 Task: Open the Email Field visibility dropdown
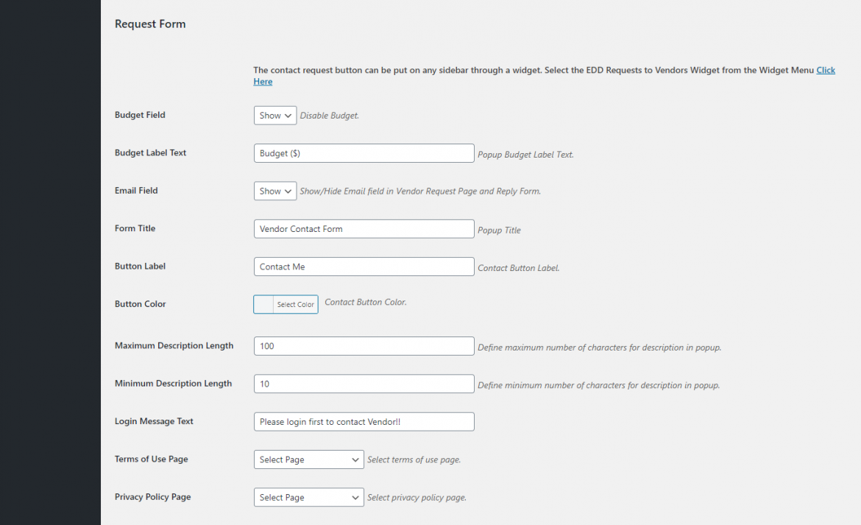[x=274, y=191]
